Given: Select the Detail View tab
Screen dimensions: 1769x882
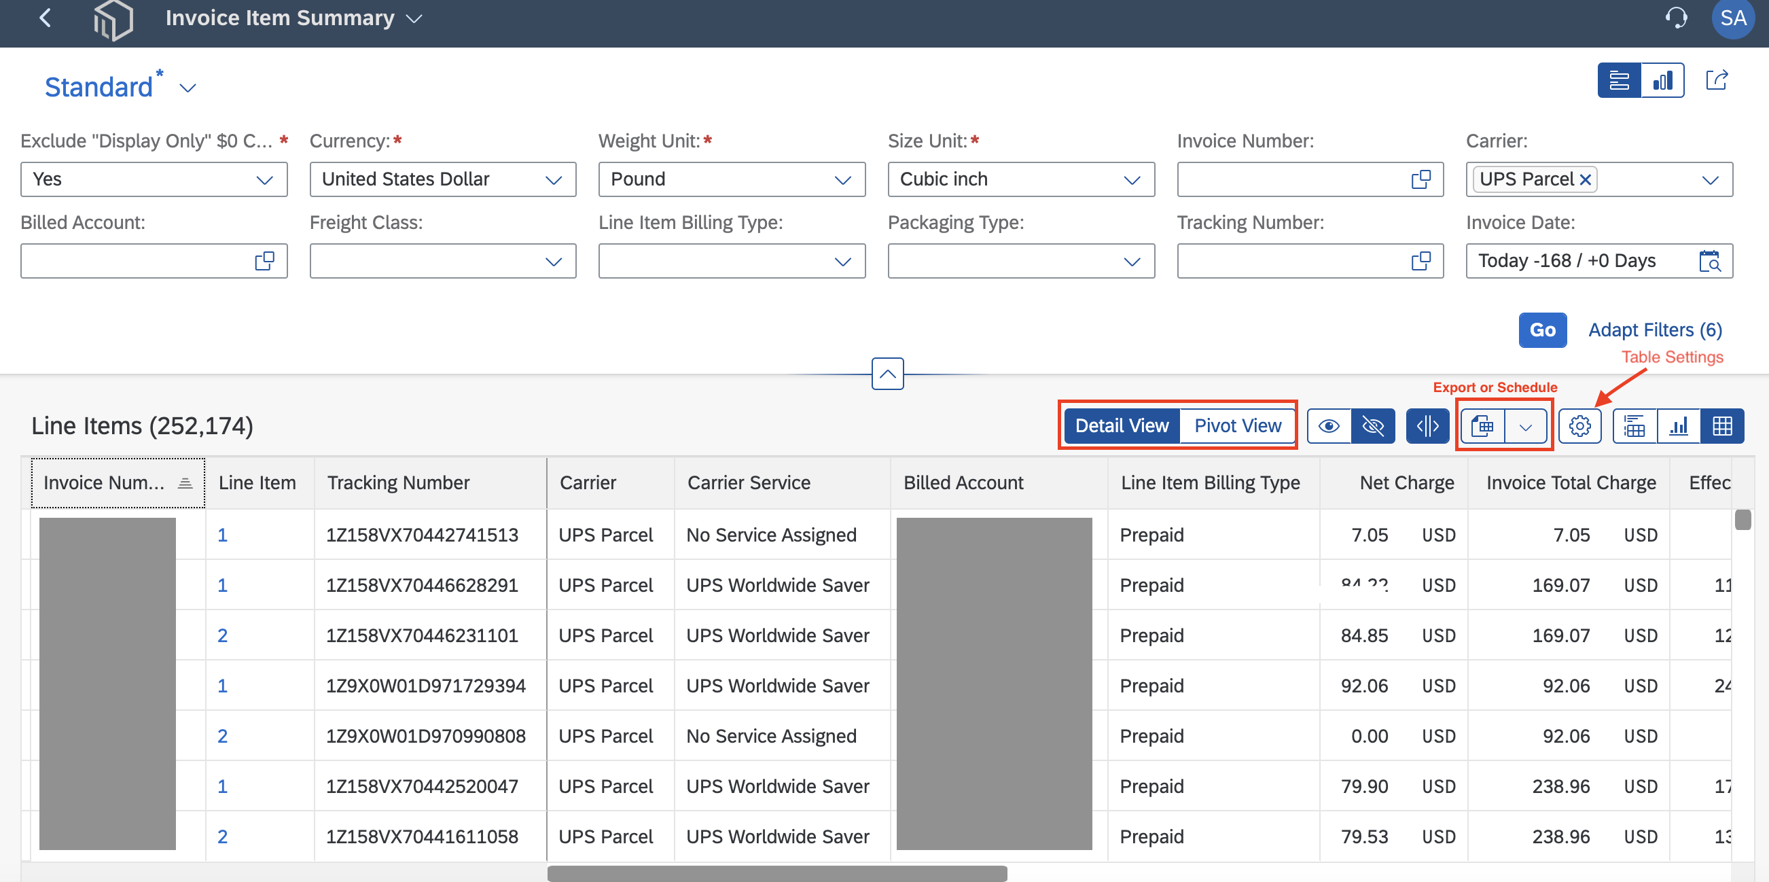Looking at the screenshot, I should [x=1122, y=426].
